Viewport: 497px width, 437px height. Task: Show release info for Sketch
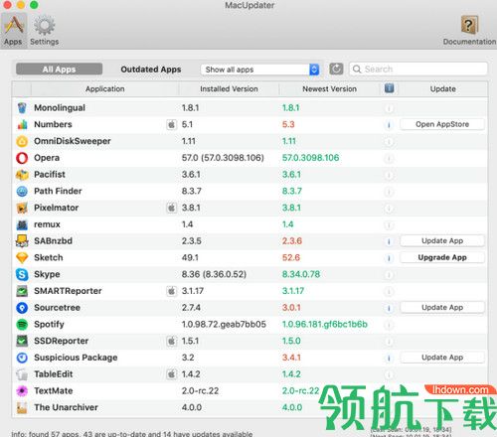[389, 258]
